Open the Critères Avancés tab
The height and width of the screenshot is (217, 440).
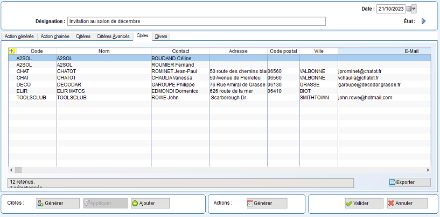[x=113, y=37]
